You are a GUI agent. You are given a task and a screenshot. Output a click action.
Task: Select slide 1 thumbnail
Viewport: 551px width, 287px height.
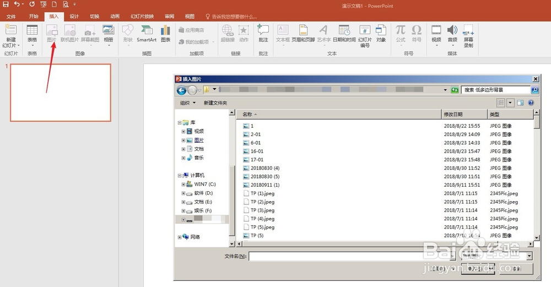(x=61, y=93)
